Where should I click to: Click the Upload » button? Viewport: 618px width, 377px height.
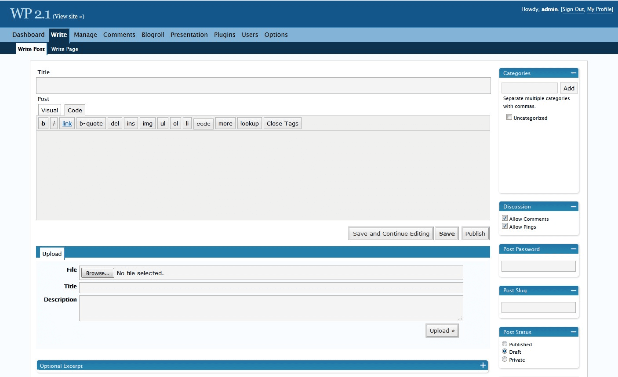442,330
